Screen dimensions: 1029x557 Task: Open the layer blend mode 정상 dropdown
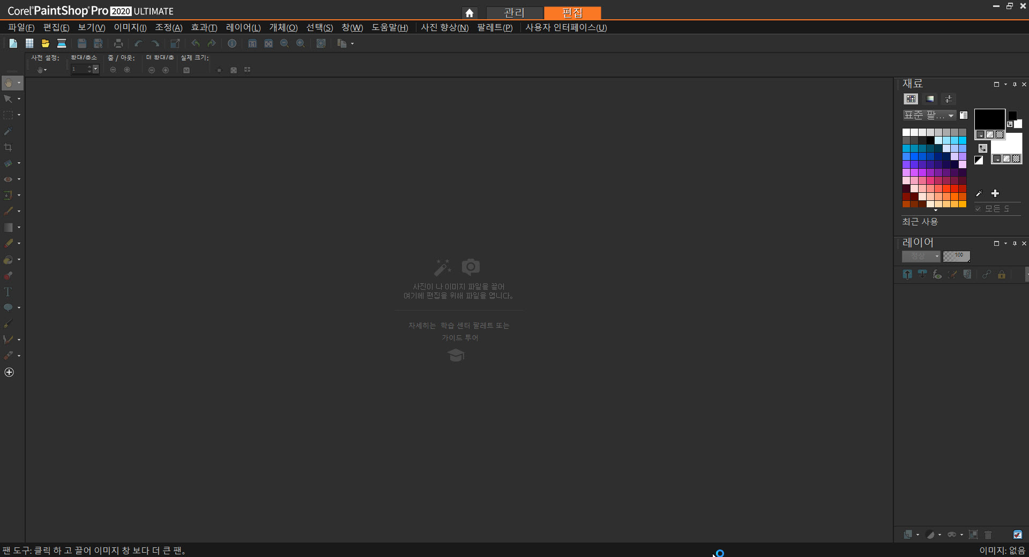click(921, 257)
